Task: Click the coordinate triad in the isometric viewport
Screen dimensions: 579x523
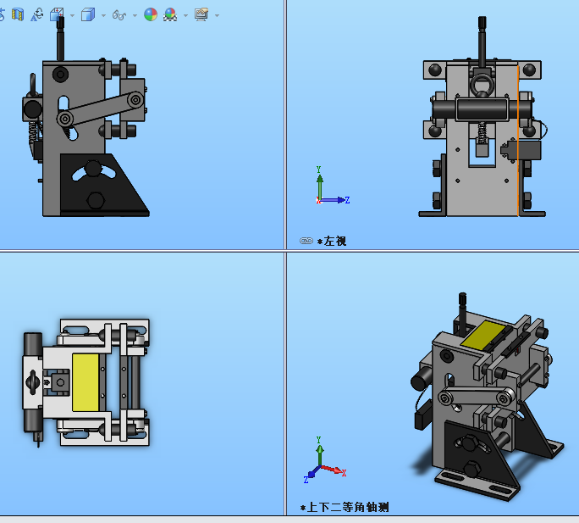Action: pyautogui.click(x=325, y=459)
